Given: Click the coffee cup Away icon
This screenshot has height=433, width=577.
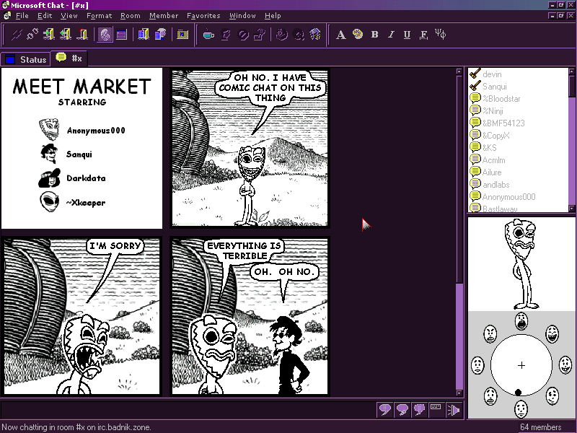Looking at the screenshot, I should (x=208, y=34).
